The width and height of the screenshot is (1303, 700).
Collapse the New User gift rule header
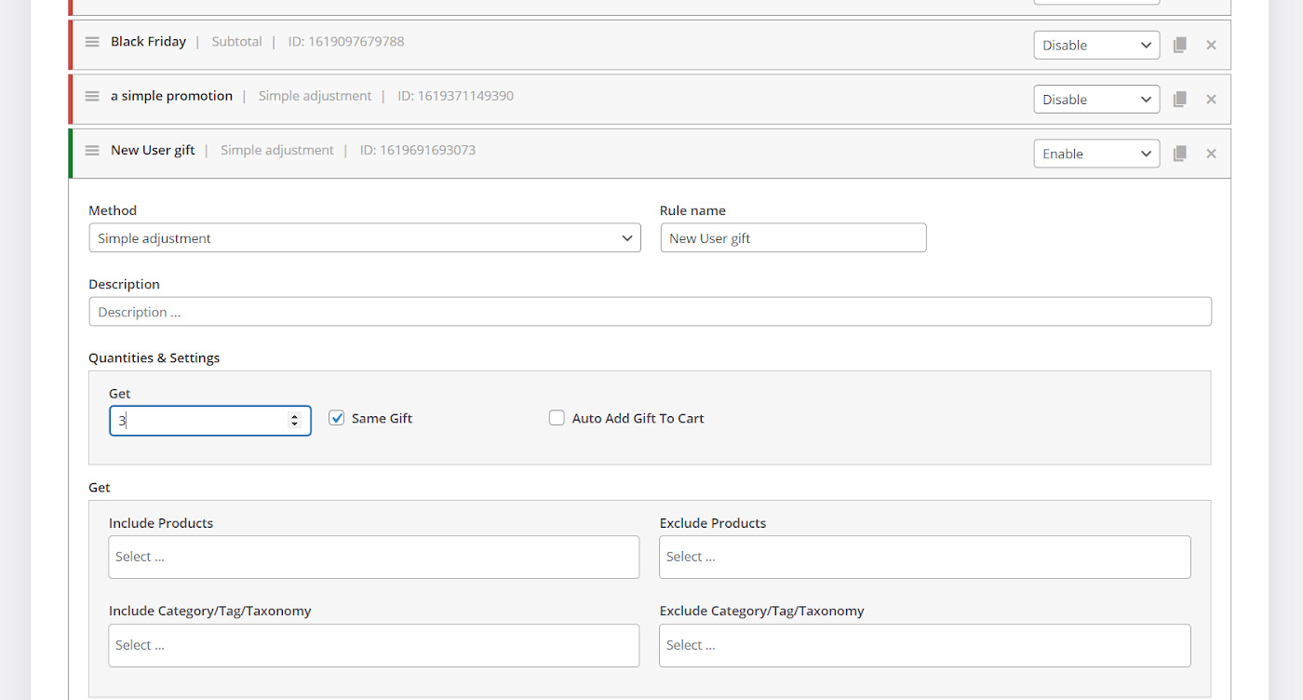tap(651, 151)
